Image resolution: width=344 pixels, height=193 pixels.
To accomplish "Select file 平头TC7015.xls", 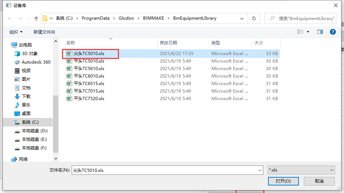I will coord(89,91).
